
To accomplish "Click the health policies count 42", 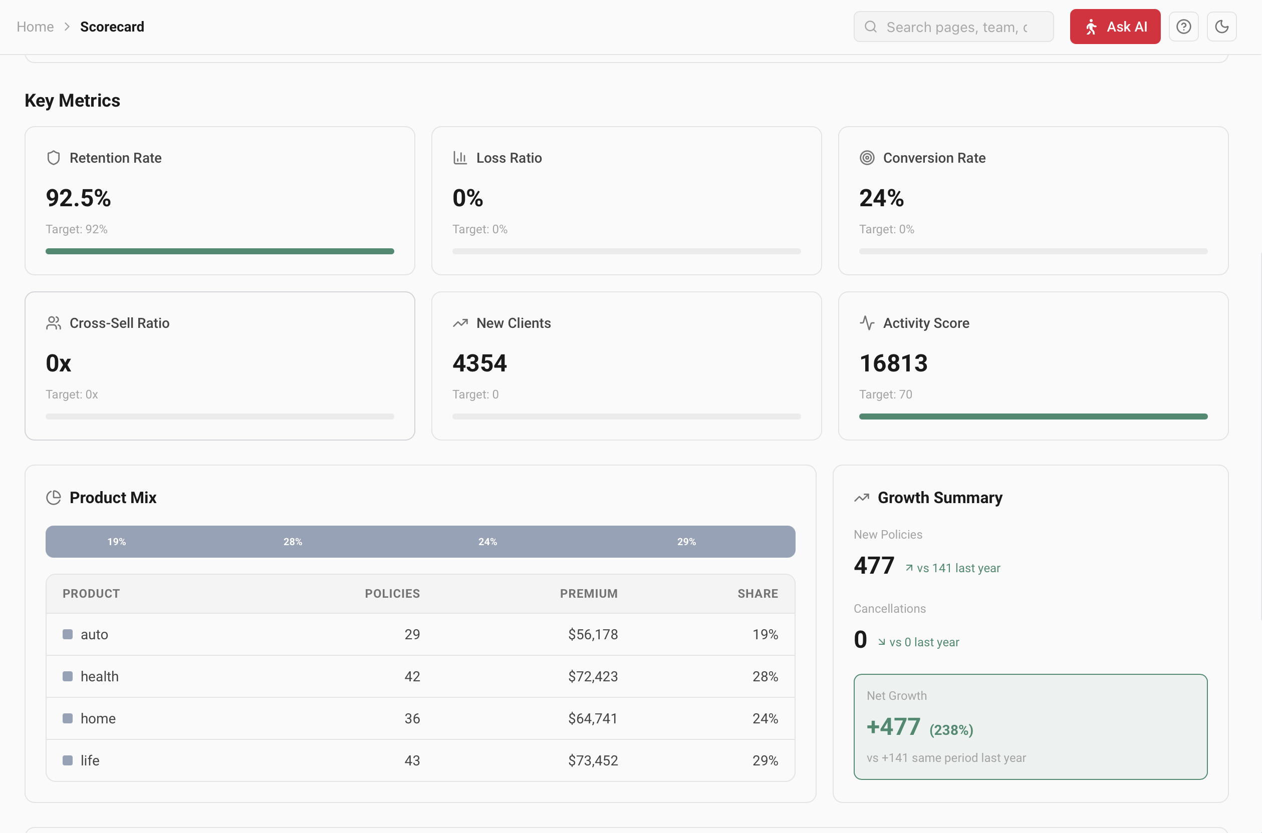I will tap(412, 676).
